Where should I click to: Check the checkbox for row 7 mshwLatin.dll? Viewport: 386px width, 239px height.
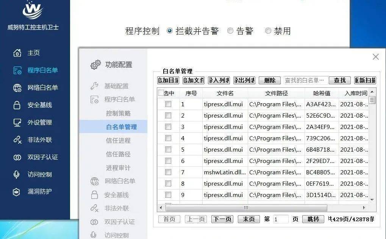click(x=168, y=172)
